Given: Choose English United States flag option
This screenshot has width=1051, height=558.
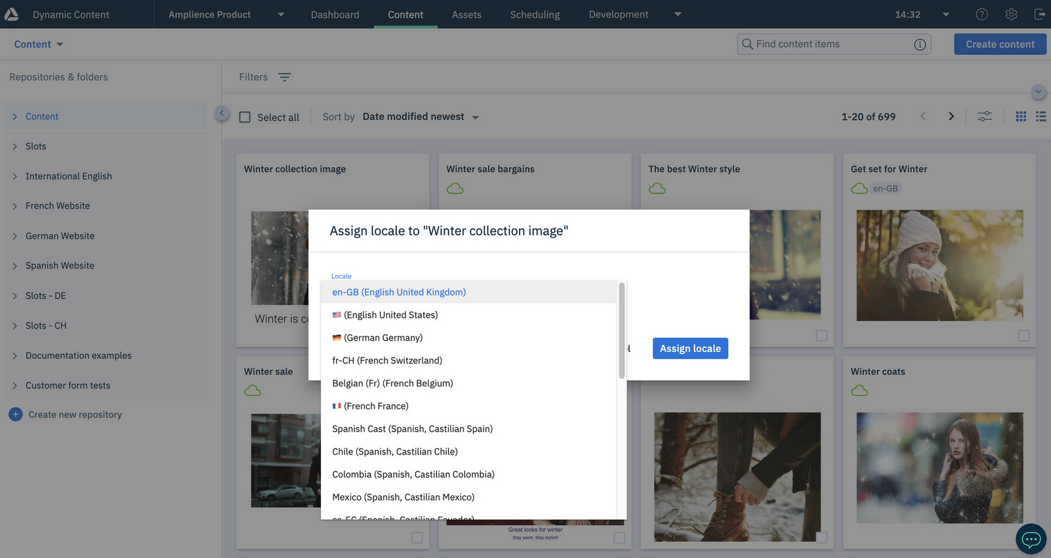Looking at the screenshot, I should [468, 315].
